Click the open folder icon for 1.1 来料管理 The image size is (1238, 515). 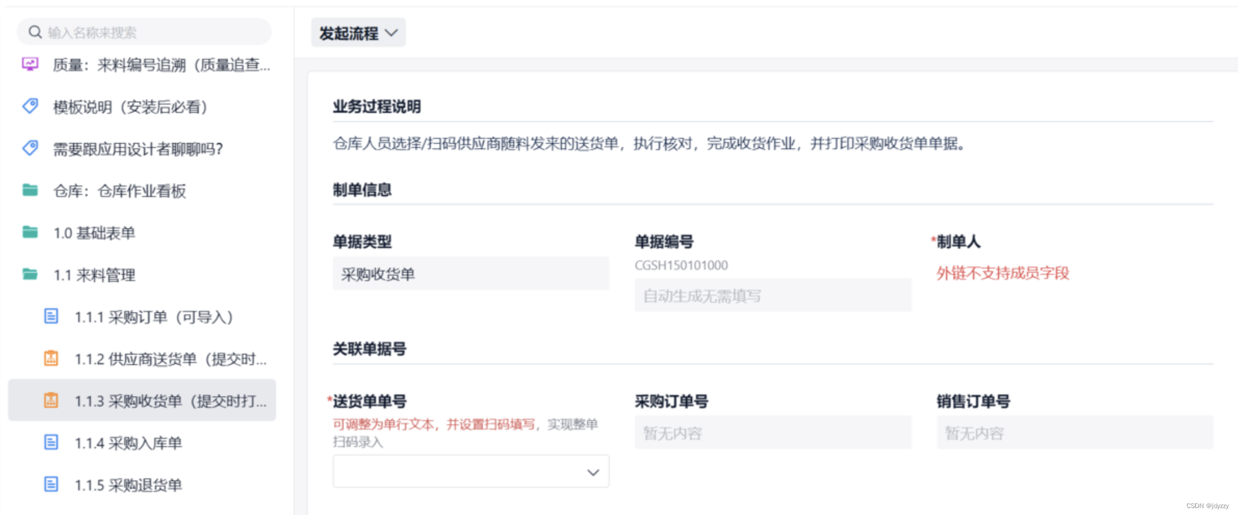[30, 274]
